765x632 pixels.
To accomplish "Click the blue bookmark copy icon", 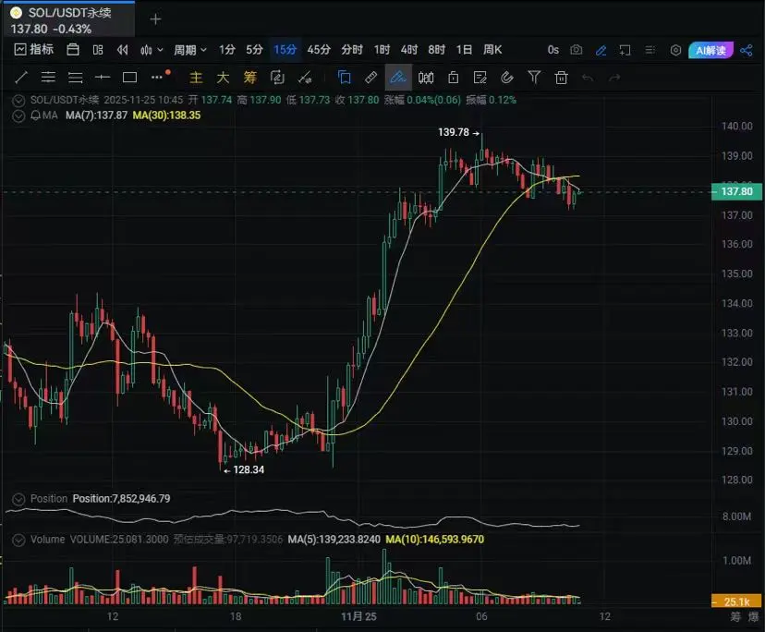I will 344,77.
